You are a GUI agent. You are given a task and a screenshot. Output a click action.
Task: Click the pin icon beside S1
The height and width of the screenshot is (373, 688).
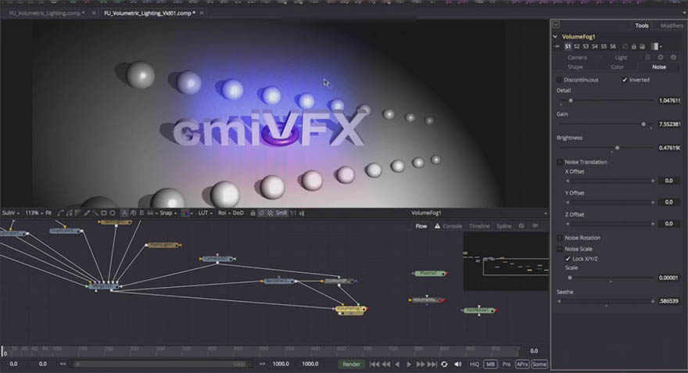[557, 46]
